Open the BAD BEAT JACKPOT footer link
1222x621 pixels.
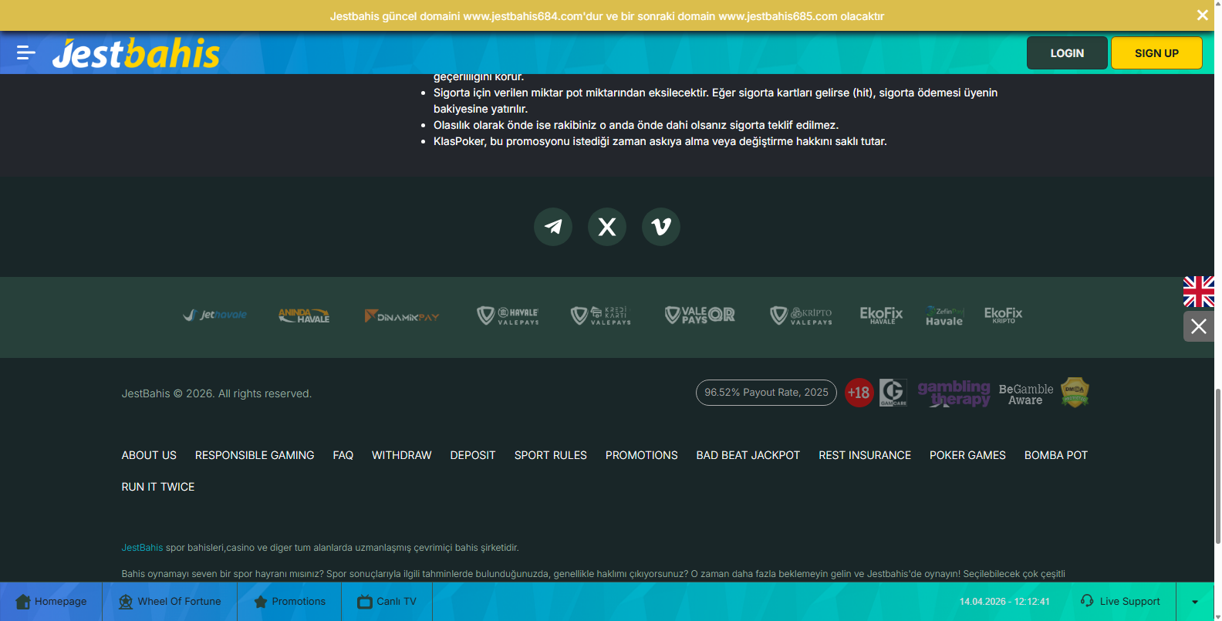point(748,455)
